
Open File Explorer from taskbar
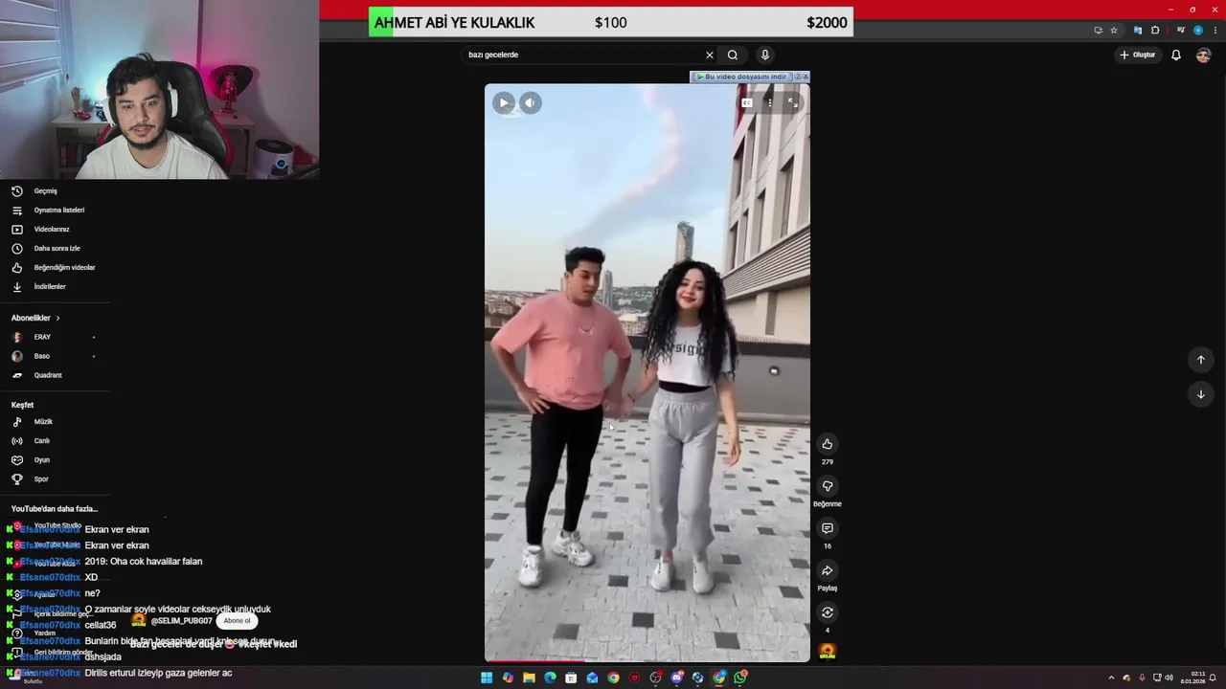click(x=529, y=678)
